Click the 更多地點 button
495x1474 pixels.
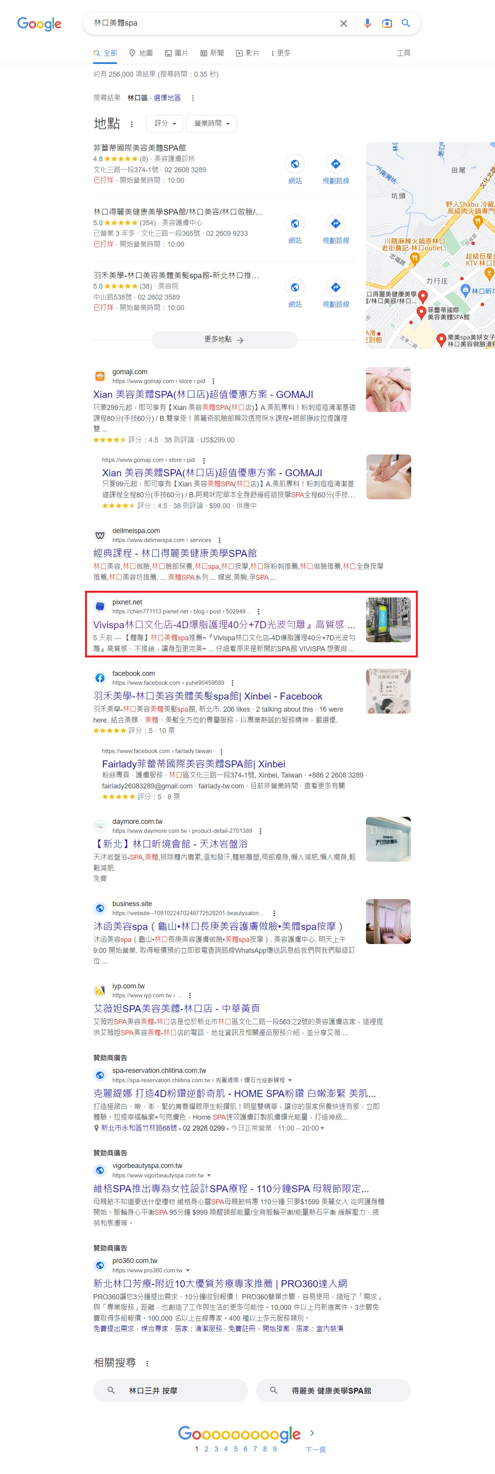pyautogui.click(x=225, y=339)
